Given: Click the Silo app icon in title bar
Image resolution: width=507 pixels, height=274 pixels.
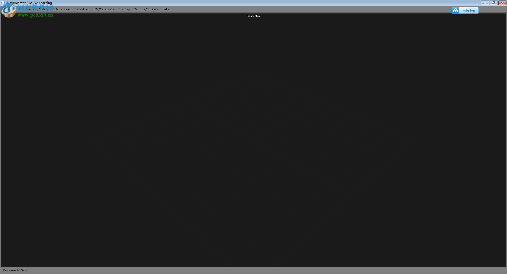Looking at the screenshot, I should coord(3,3).
